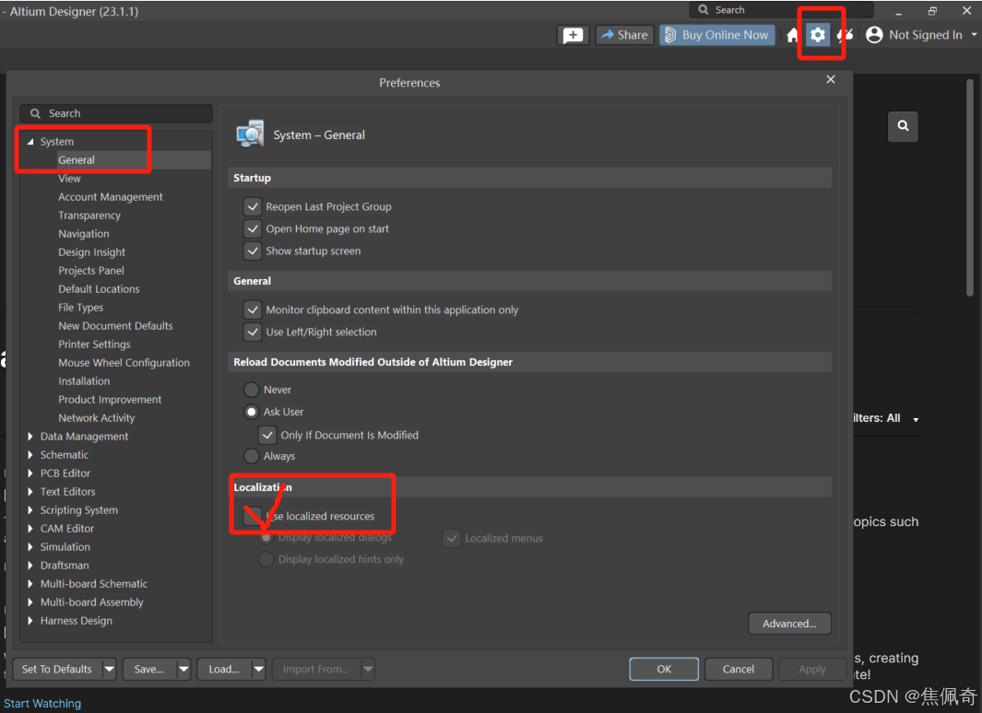Image resolution: width=982 pixels, height=713 pixels.
Task: Focus the Preferences search field
Action: (x=116, y=114)
